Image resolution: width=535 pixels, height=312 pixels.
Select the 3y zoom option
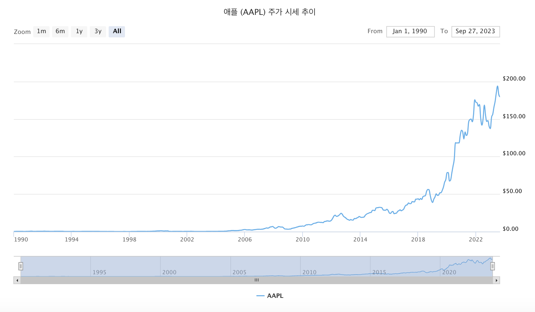(x=98, y=32)
